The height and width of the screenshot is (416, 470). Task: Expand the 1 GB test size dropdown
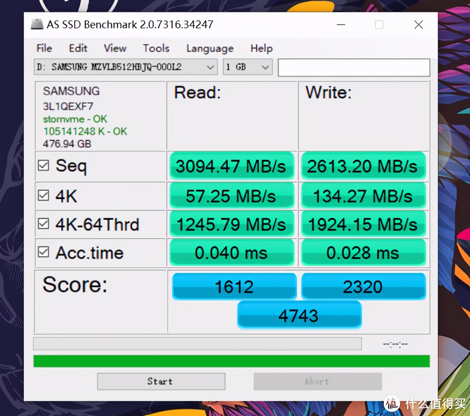[x=248, y=67]
